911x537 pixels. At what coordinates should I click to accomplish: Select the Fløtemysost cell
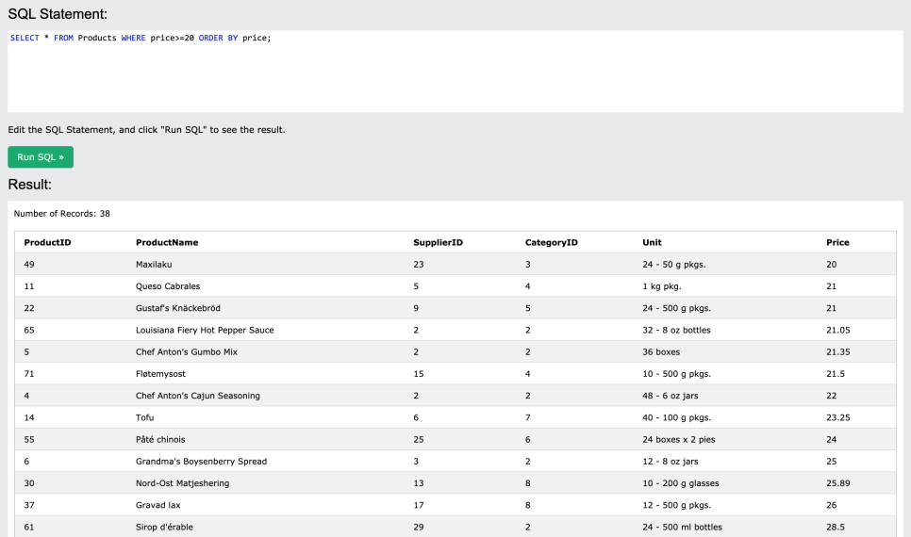point(160,374)
